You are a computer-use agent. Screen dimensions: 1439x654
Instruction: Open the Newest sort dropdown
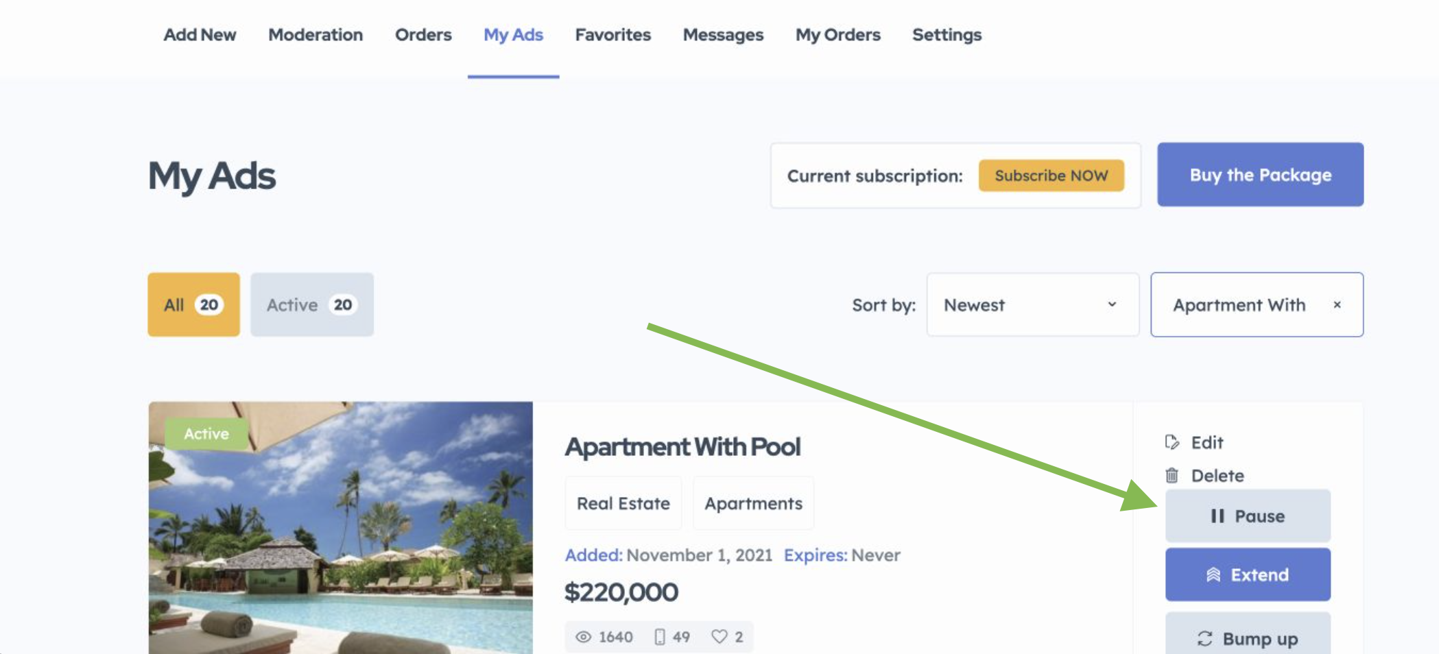tap(1033, 304)
